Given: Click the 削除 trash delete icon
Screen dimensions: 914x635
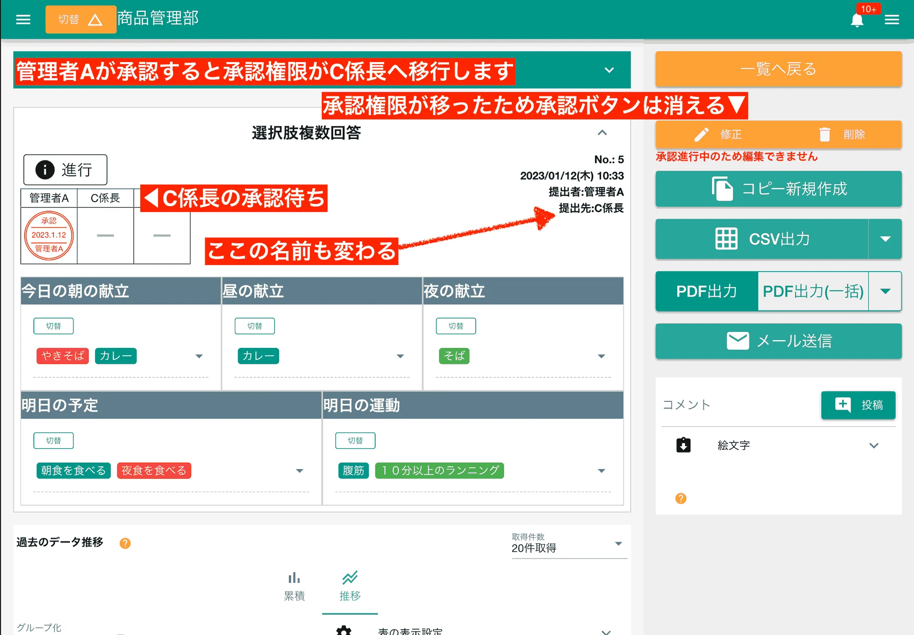Looking at the screenshot, I should tap(825, 134).
